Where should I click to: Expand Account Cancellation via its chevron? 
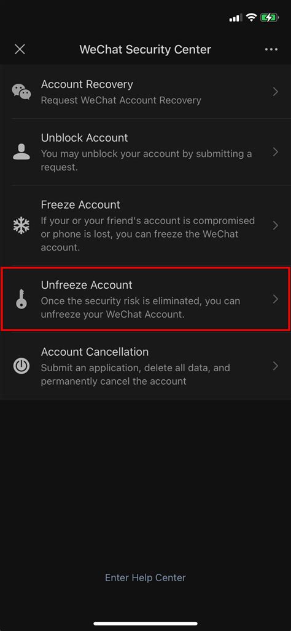pos(276,366)
